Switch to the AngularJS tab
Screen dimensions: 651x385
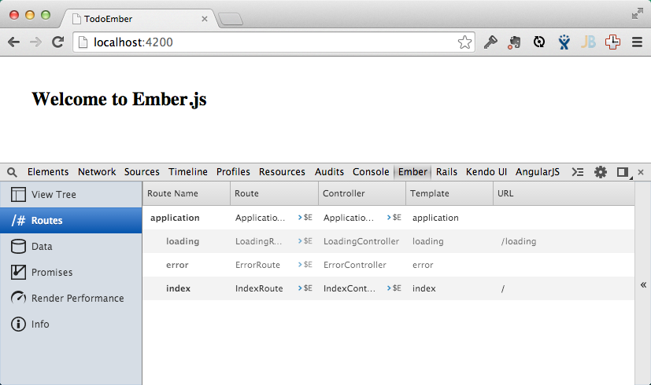[x=537, y=172]
